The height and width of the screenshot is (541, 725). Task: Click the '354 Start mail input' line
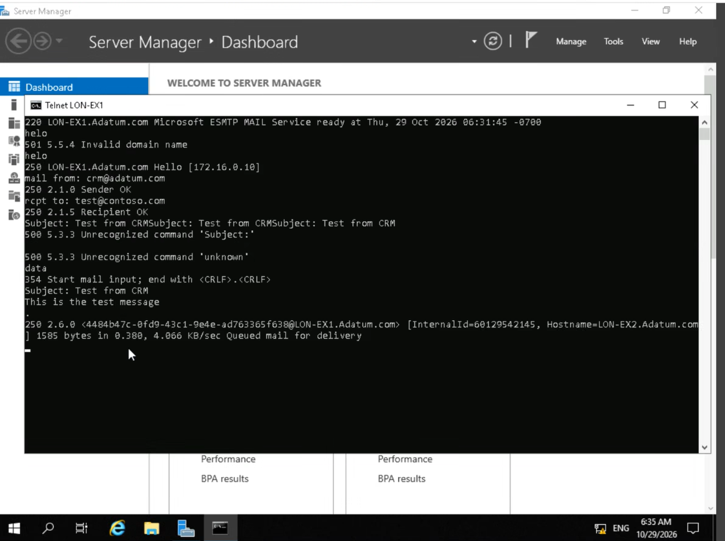(147, 279)
